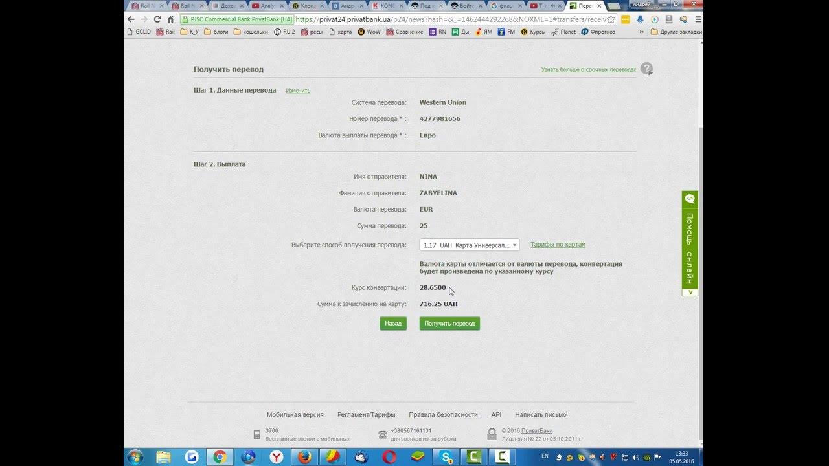Open the Windows Start button
The height and width of the screenshot is (466, 829).
135,457
